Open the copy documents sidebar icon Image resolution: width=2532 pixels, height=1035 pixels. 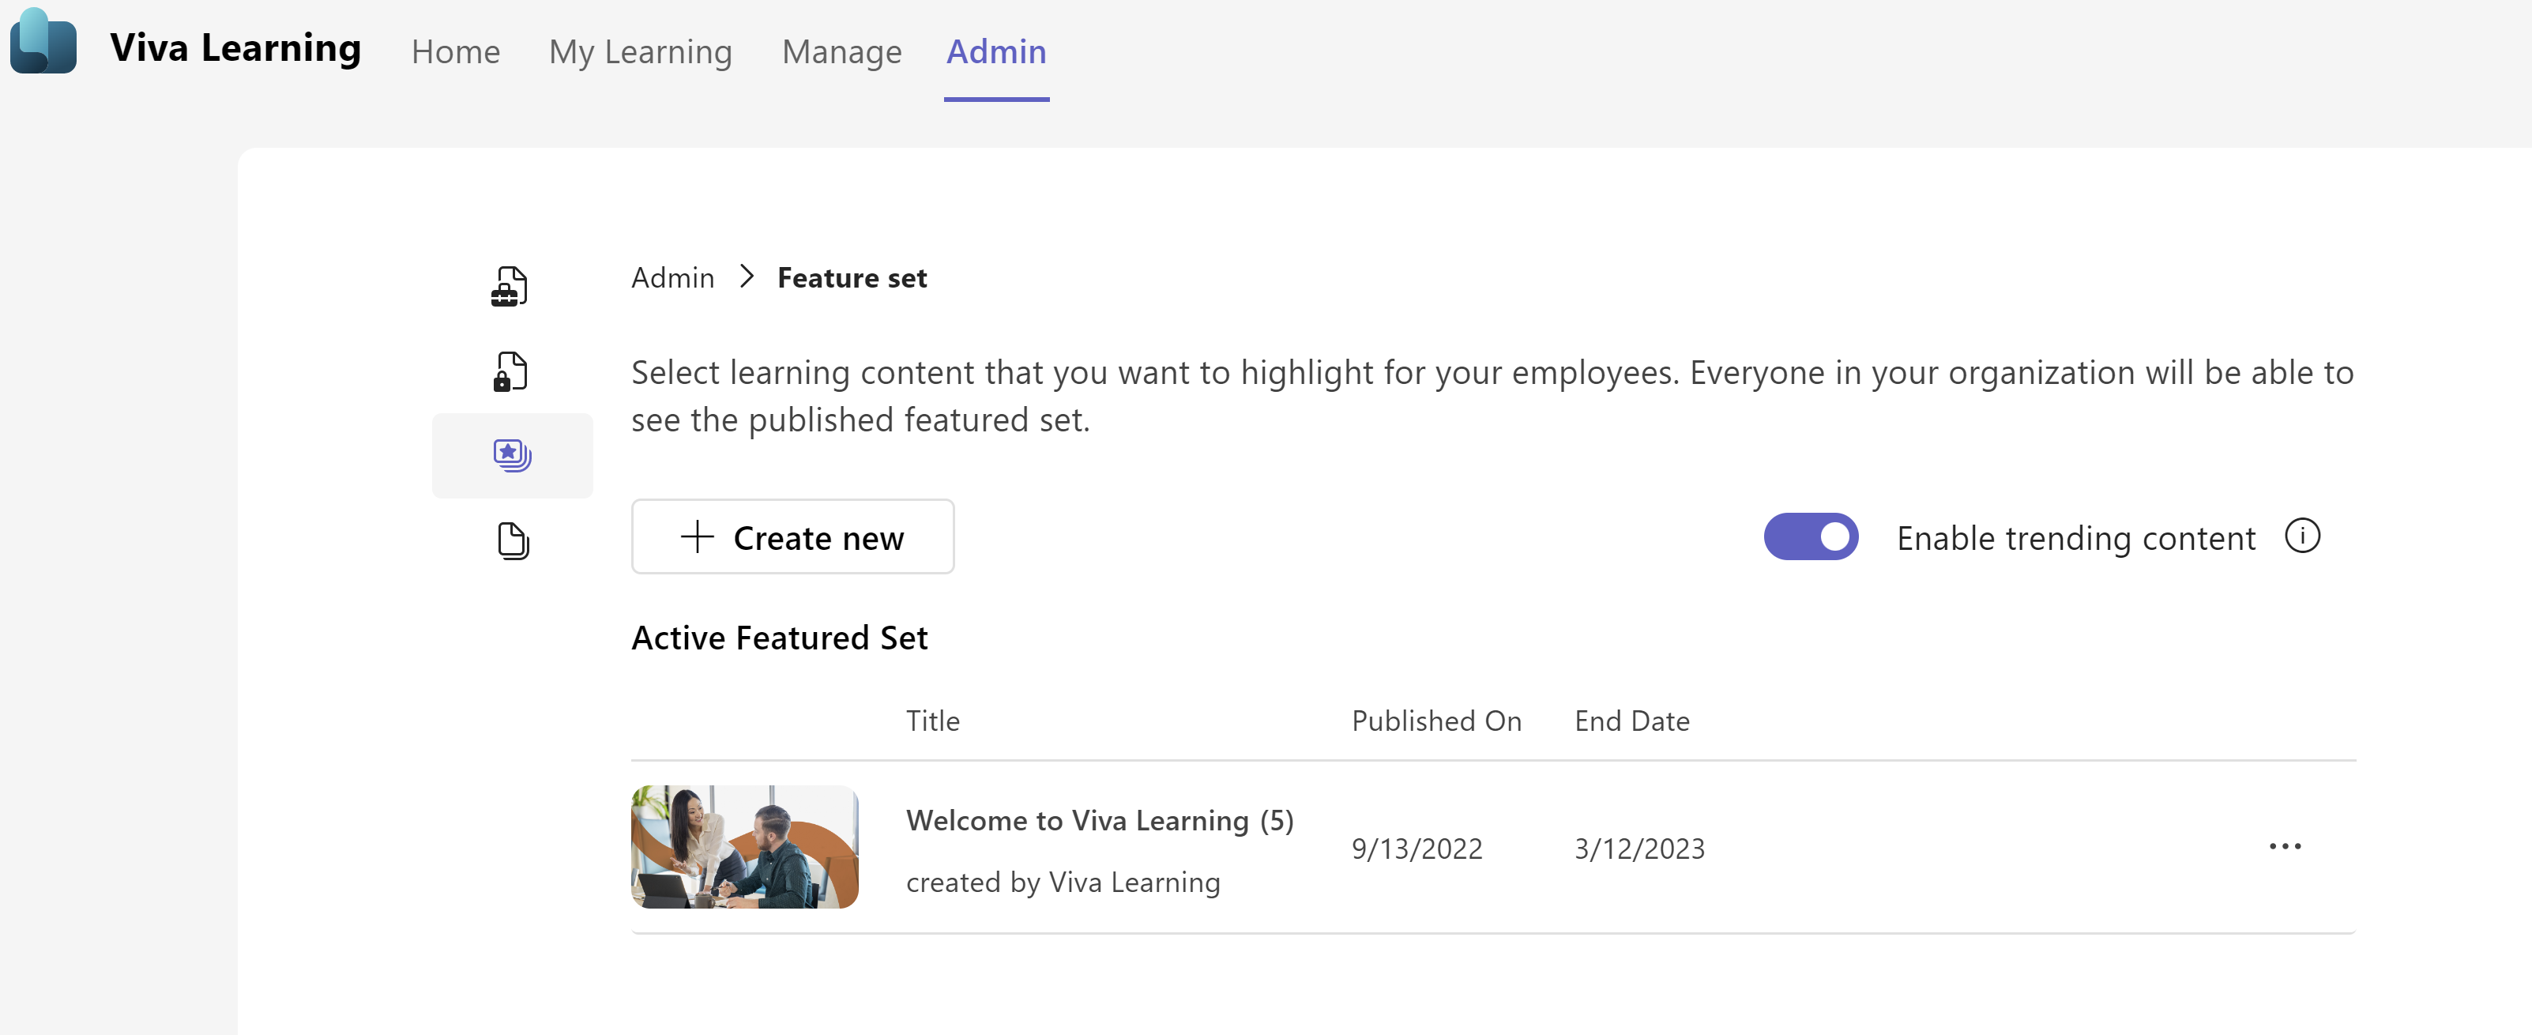point(513,540)
